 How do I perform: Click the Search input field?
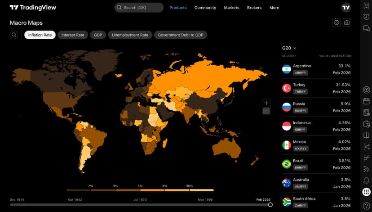tap(138, 8)
